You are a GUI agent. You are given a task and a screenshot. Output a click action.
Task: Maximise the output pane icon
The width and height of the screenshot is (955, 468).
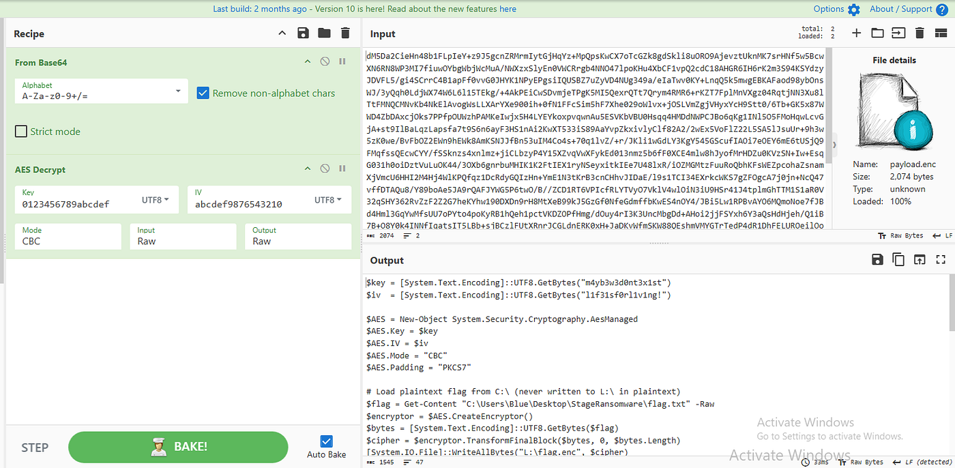click(x=941, y=259)
